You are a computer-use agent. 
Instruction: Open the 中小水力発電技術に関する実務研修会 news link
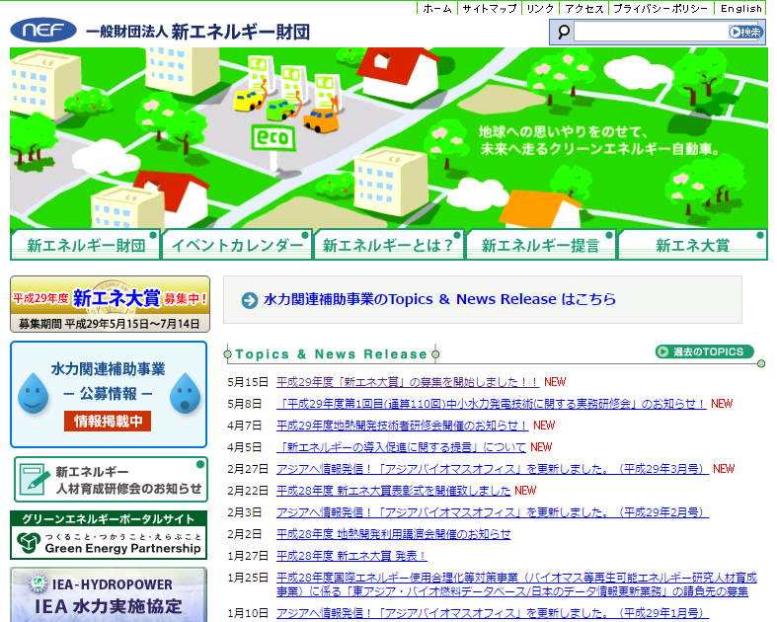(x=491, y=404)
